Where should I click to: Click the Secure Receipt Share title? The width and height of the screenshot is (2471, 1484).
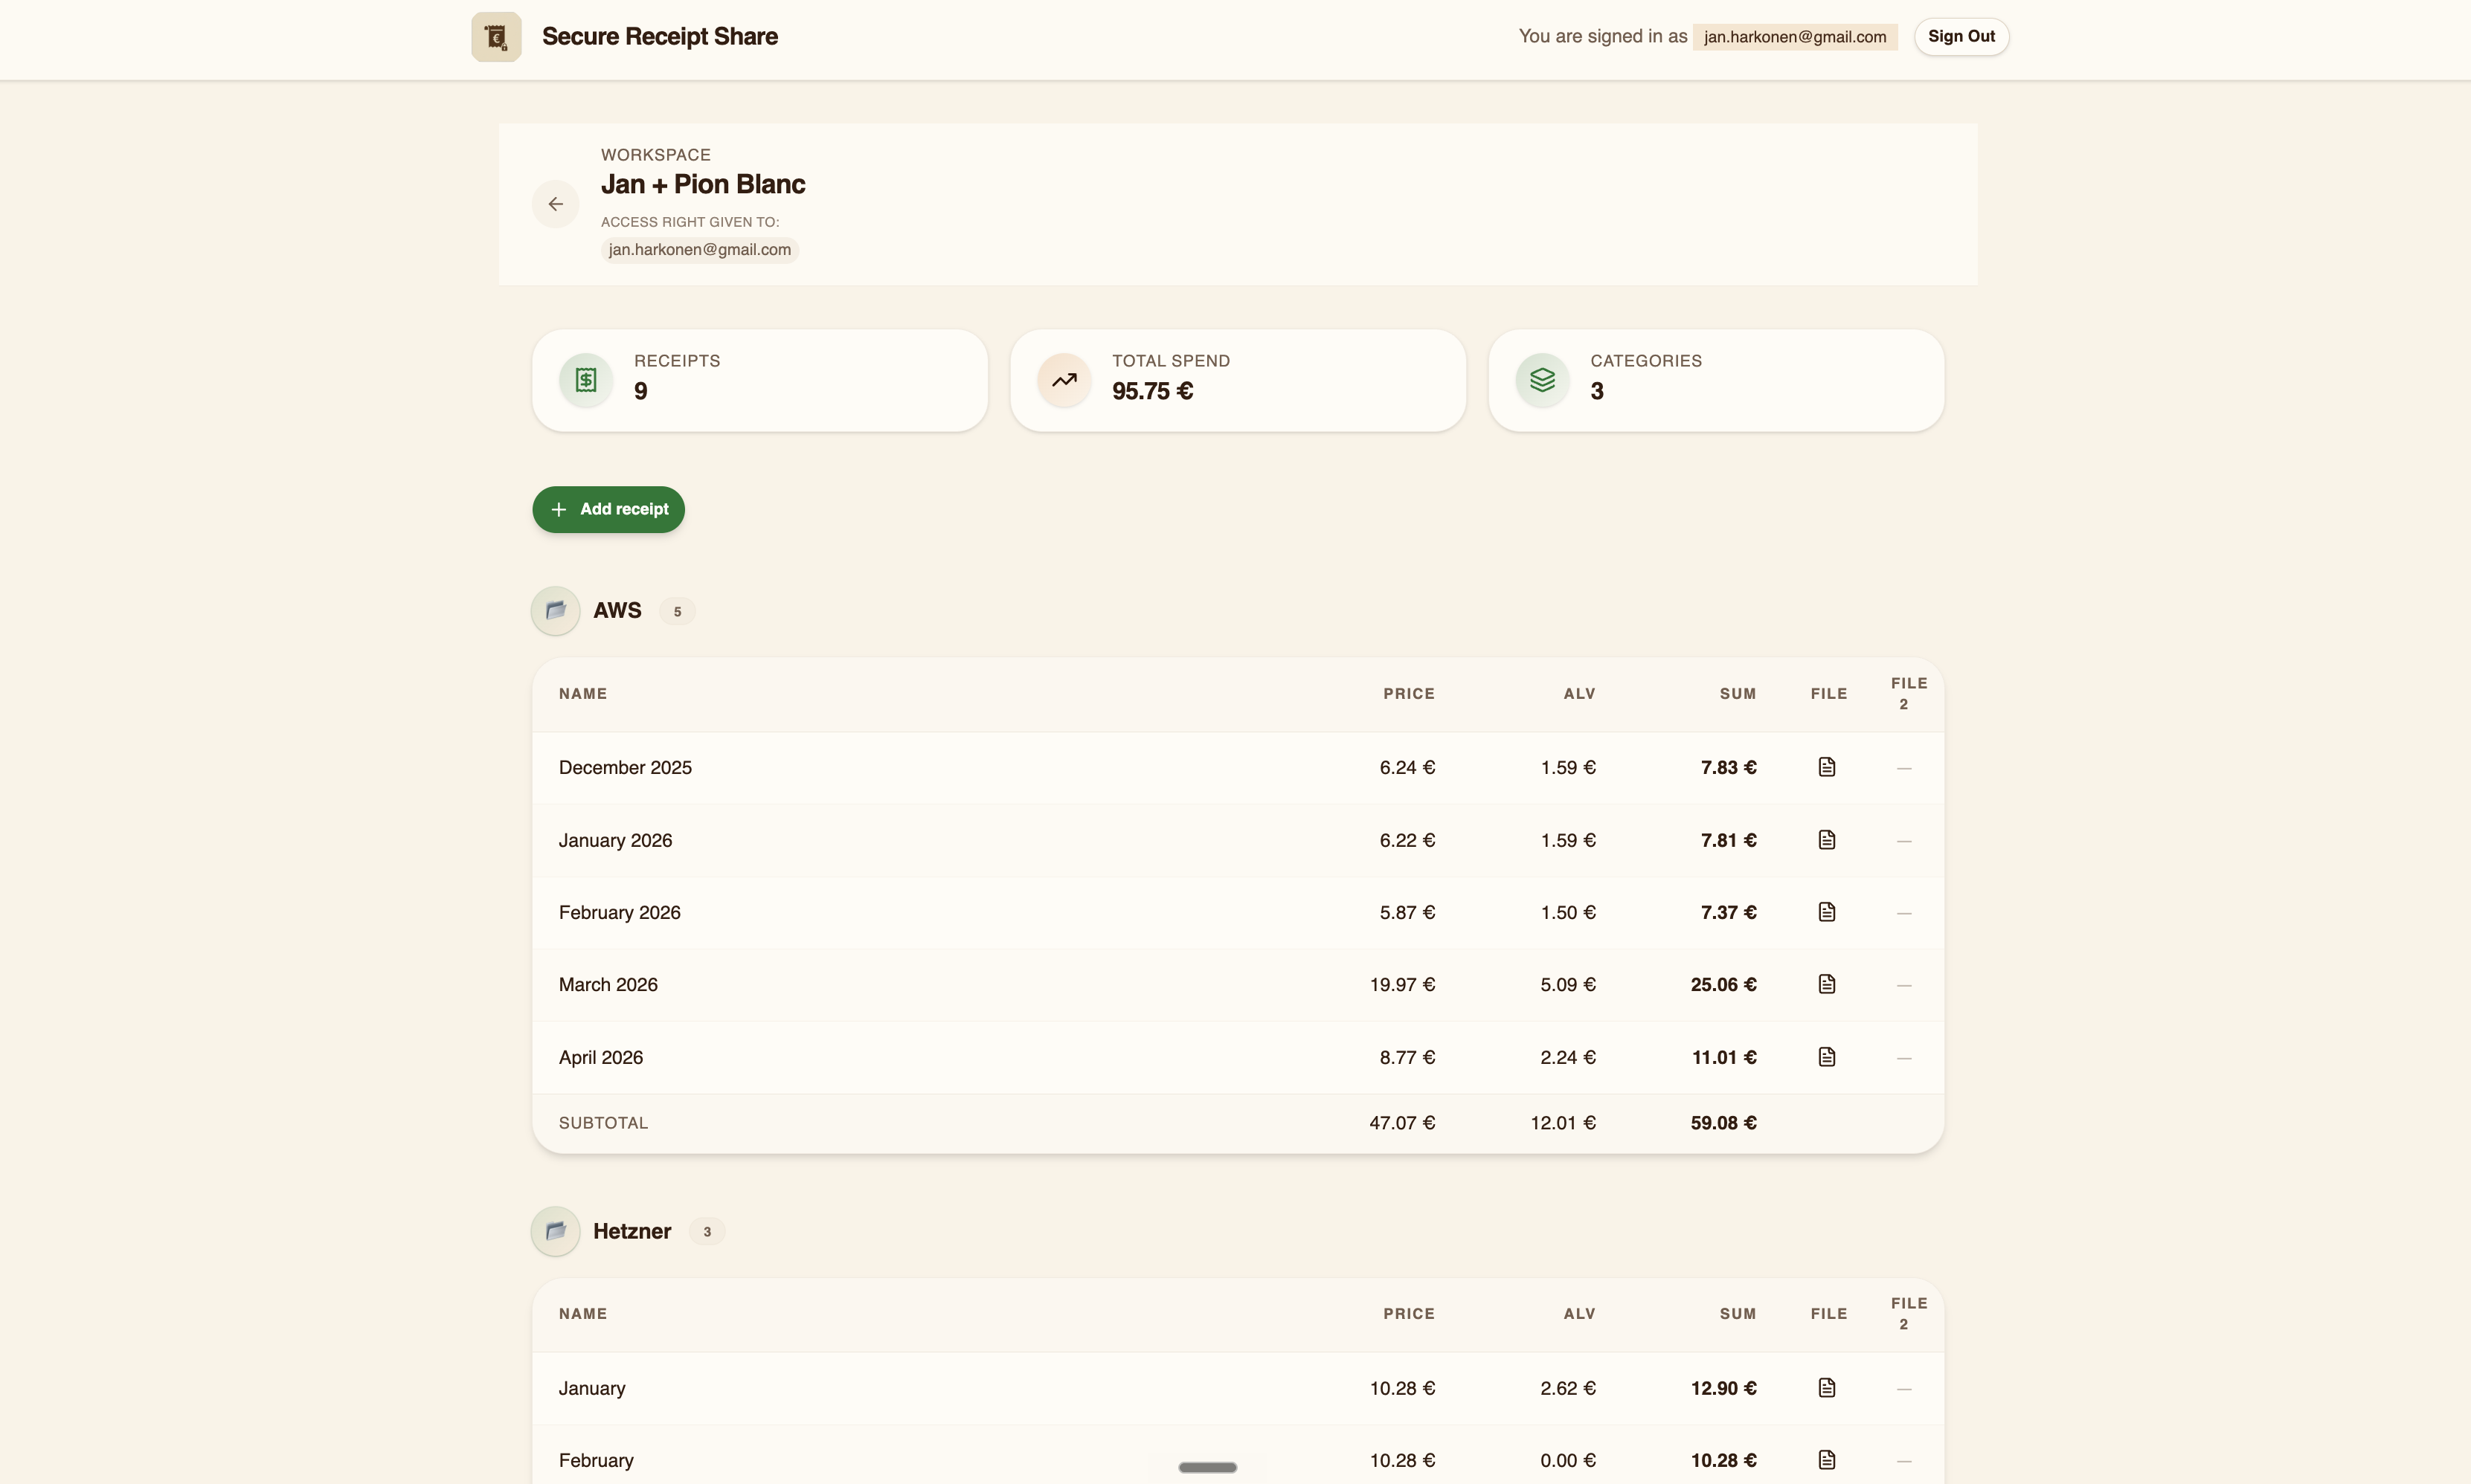(x=659, y=37)
